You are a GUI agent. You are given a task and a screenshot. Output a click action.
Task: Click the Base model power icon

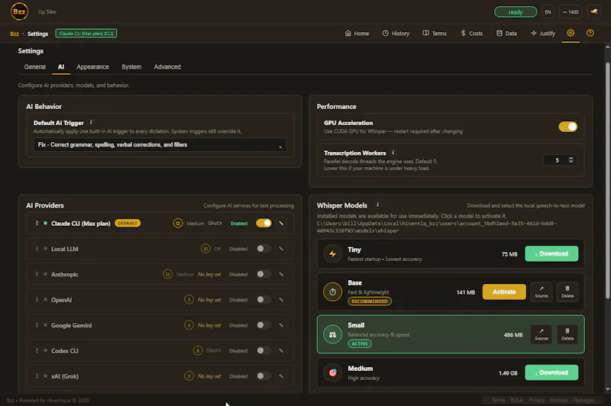tap(332, 292)
